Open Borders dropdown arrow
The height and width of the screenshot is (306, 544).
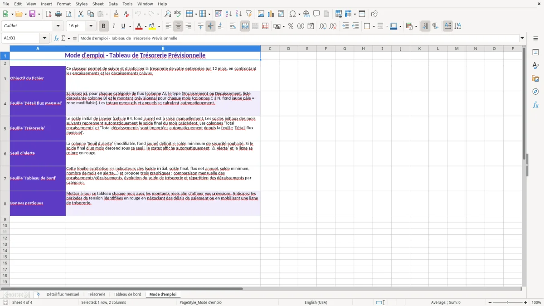tap(374, 26)
